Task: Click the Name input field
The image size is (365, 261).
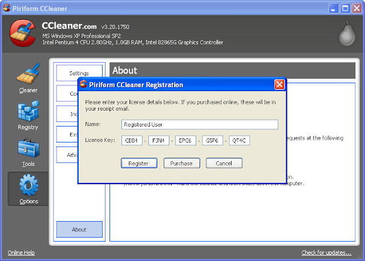Action: pos(200,124)
